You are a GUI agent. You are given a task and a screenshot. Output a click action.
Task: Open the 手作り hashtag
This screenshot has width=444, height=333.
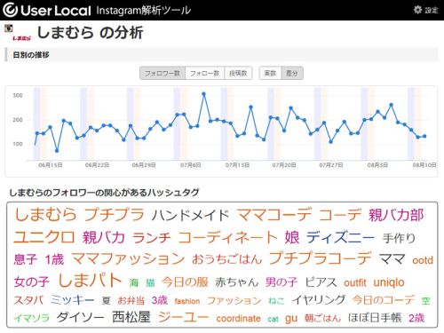(399, 238)
